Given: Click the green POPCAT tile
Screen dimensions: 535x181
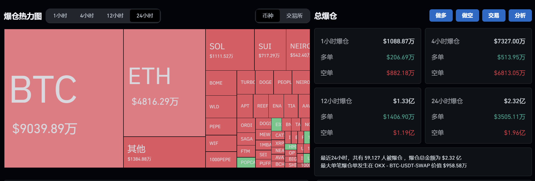Looking at the screenshot, I should [246, 162].
